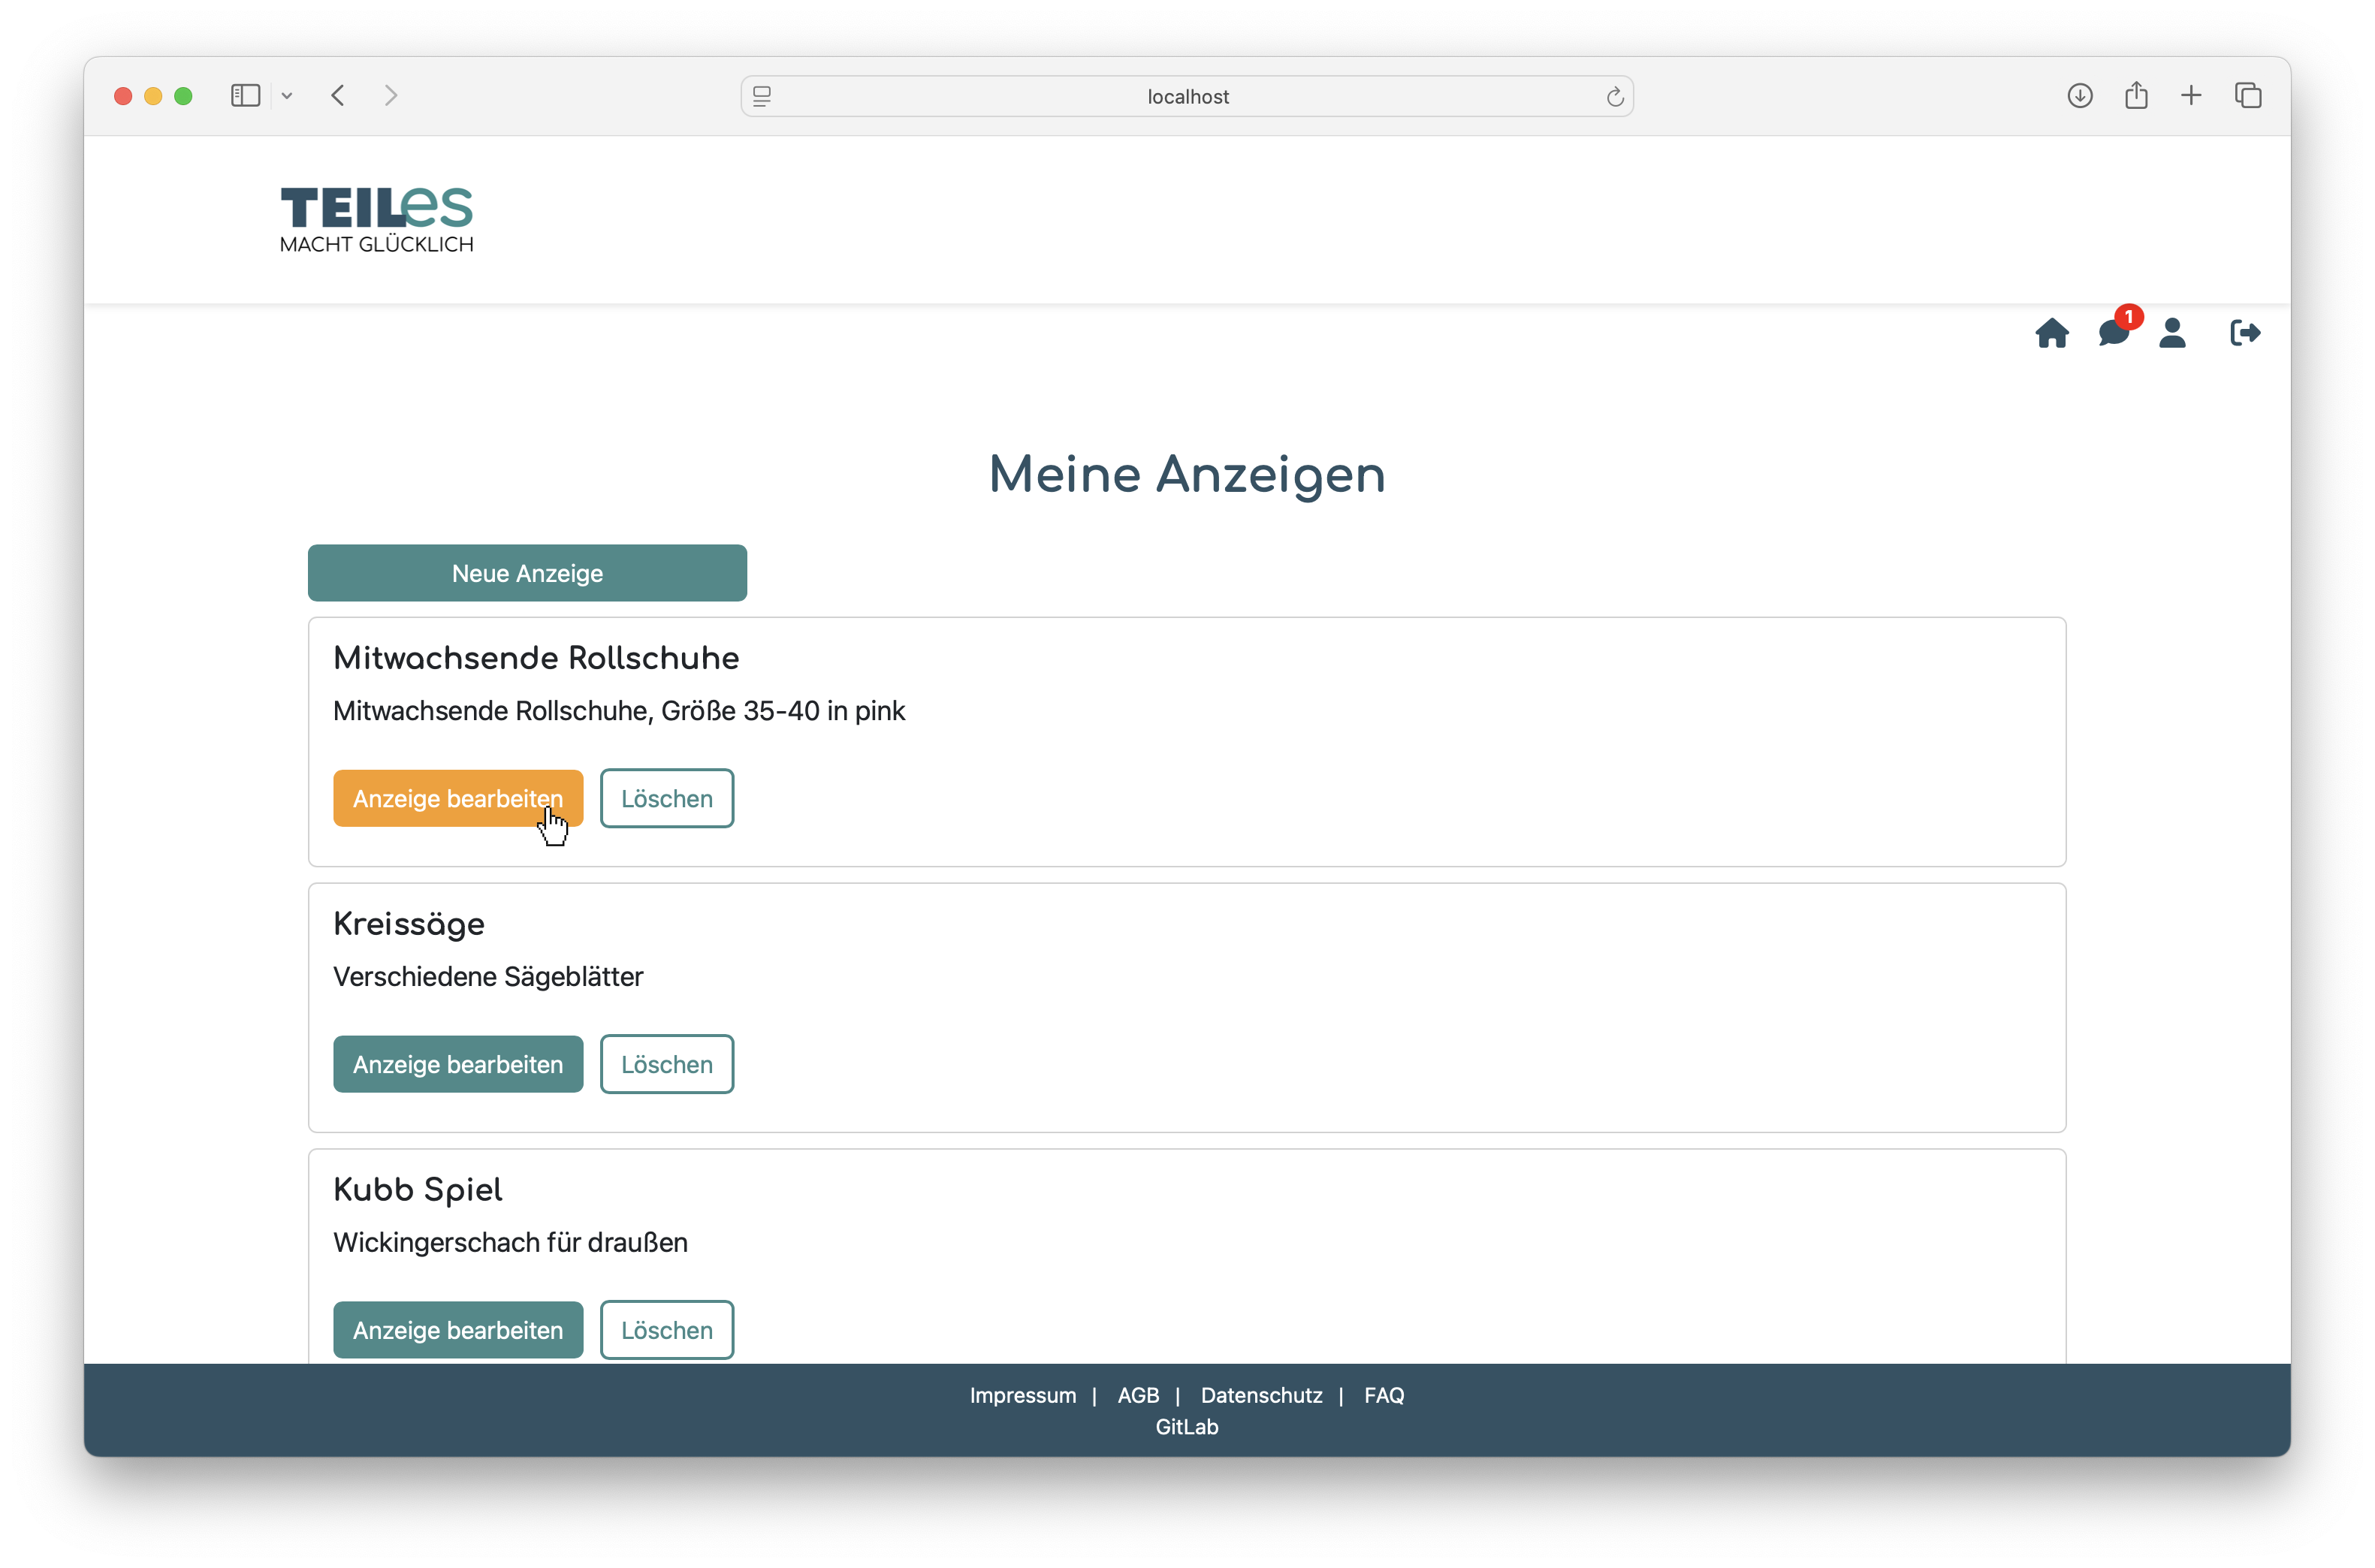Click the localhost address bar
The image size is (2375, 1568).
click(x=1187, y=97)
